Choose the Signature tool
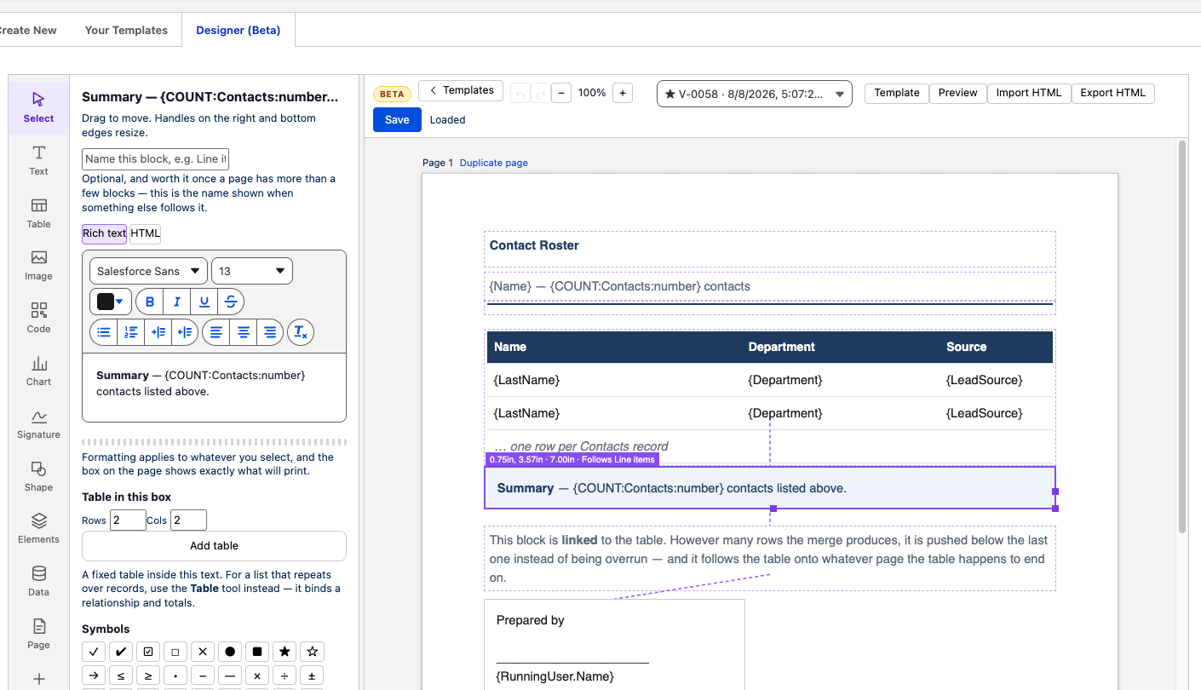 click(x=38, y=423)
